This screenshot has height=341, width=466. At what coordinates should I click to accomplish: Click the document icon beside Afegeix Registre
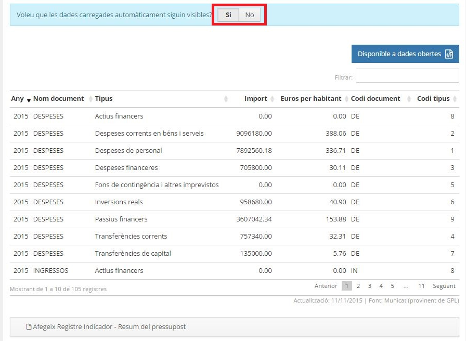tap(29, 327)
